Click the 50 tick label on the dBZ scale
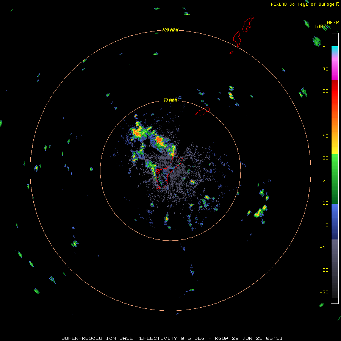This screenshot has width=341, height=341. click(325, 114)
